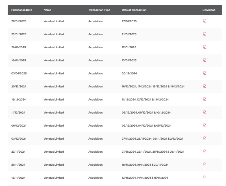The height and width of the screenshot is (186, 226).
Task: Click the Publication Date column header
Action: click(22, 10)
